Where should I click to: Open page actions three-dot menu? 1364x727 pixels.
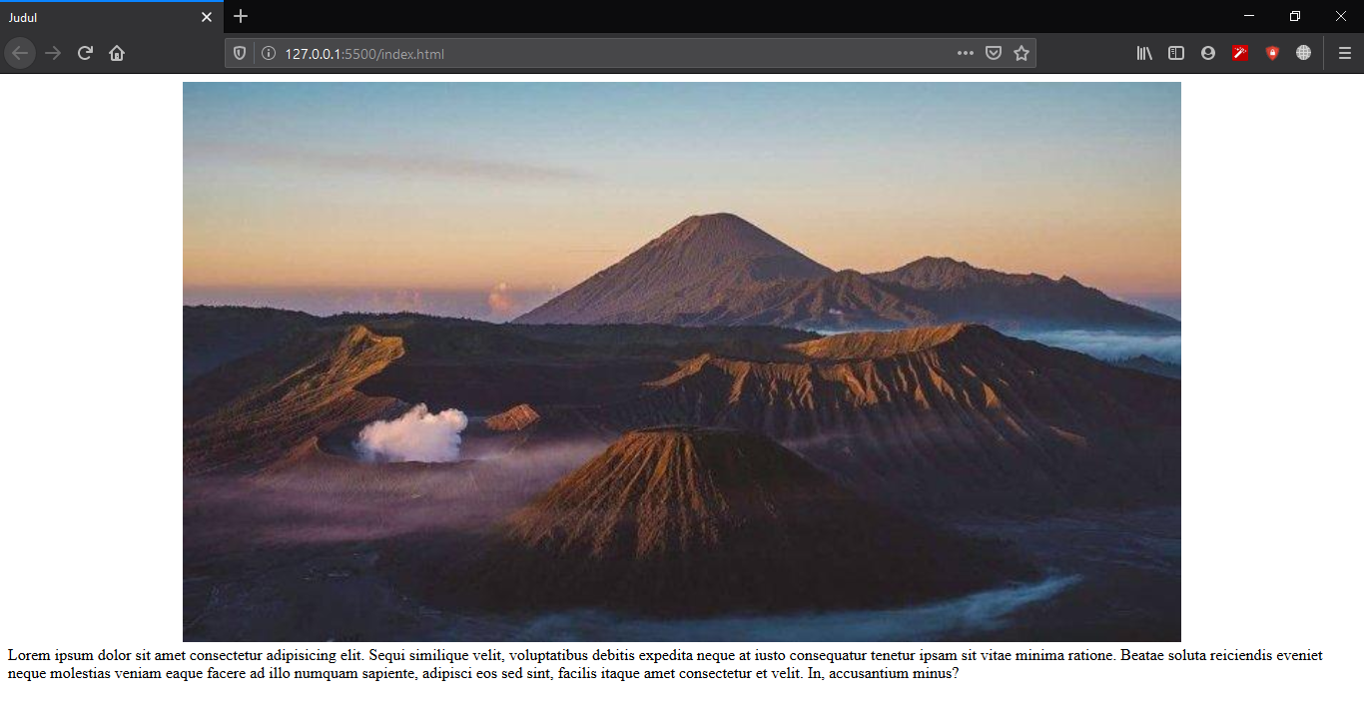tap(965, 53)
